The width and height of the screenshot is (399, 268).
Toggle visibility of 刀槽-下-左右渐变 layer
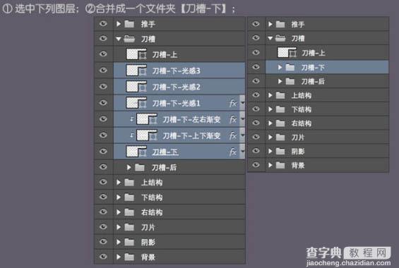(103, 118)
